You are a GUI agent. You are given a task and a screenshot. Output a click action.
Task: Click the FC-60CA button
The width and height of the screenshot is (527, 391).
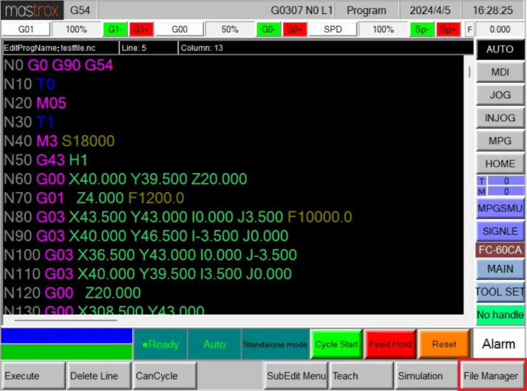500,250
